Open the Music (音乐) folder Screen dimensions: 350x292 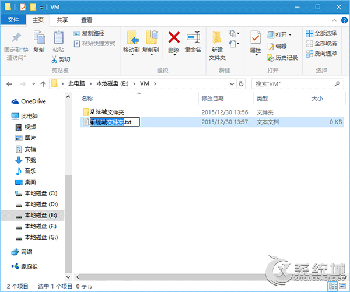26,171
